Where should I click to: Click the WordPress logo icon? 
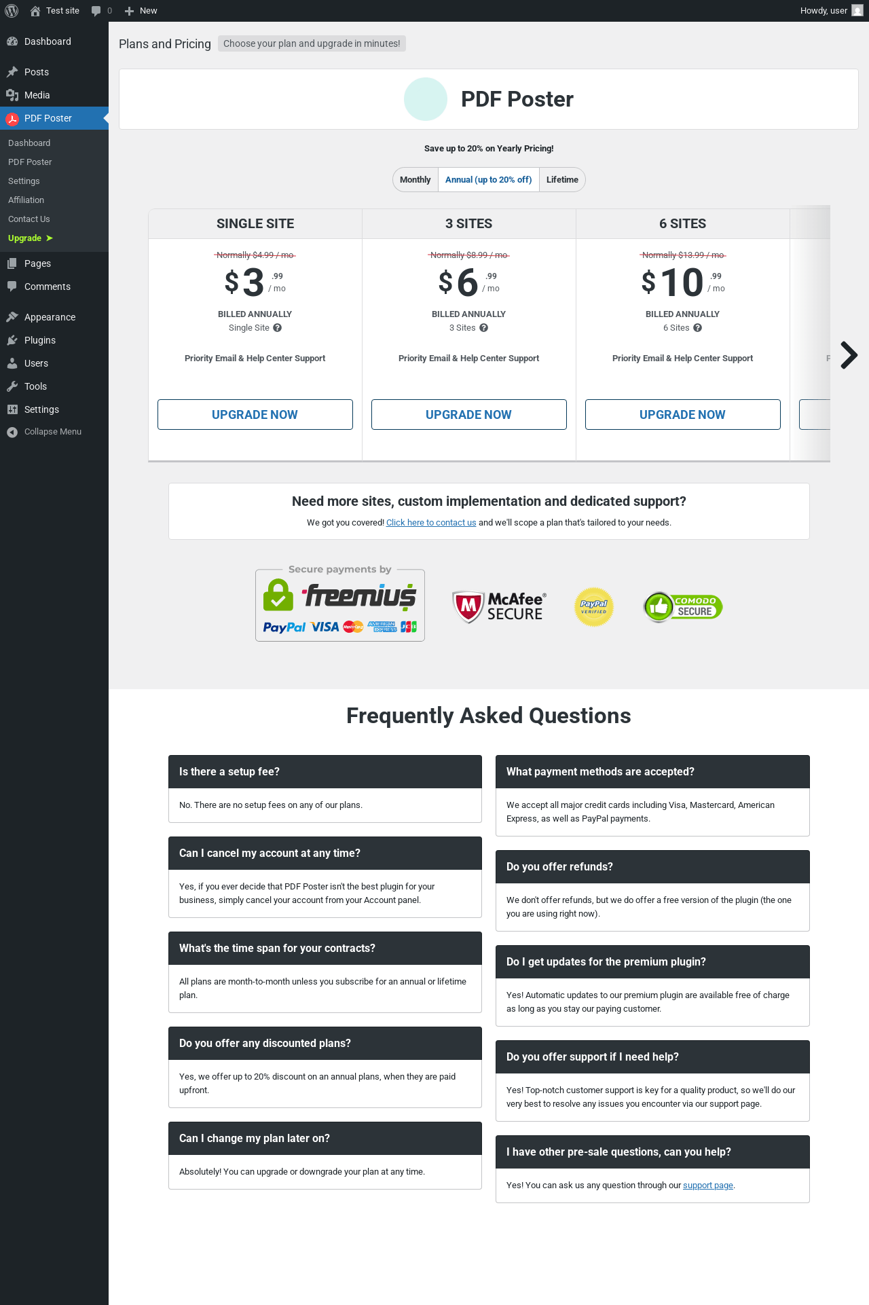(12, 11)
